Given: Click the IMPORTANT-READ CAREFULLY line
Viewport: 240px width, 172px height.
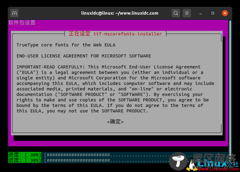Looking at the screenshot, I should point(108,67).
